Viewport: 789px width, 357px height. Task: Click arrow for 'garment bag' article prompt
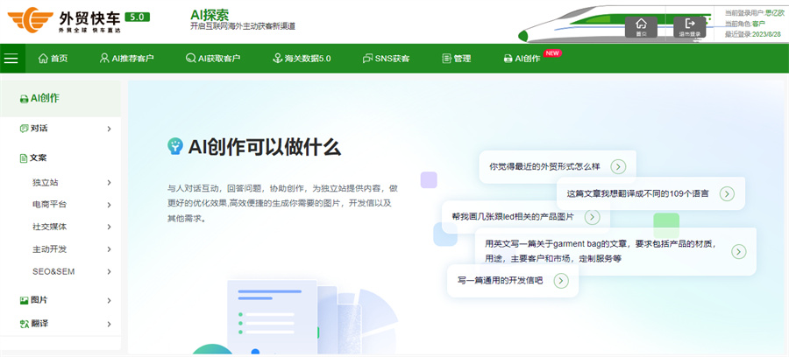[738, 251]
